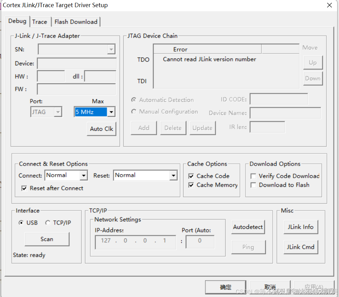
Task: Open the Max speed dropdown showing 5 MHz
Action: point(111,112)
